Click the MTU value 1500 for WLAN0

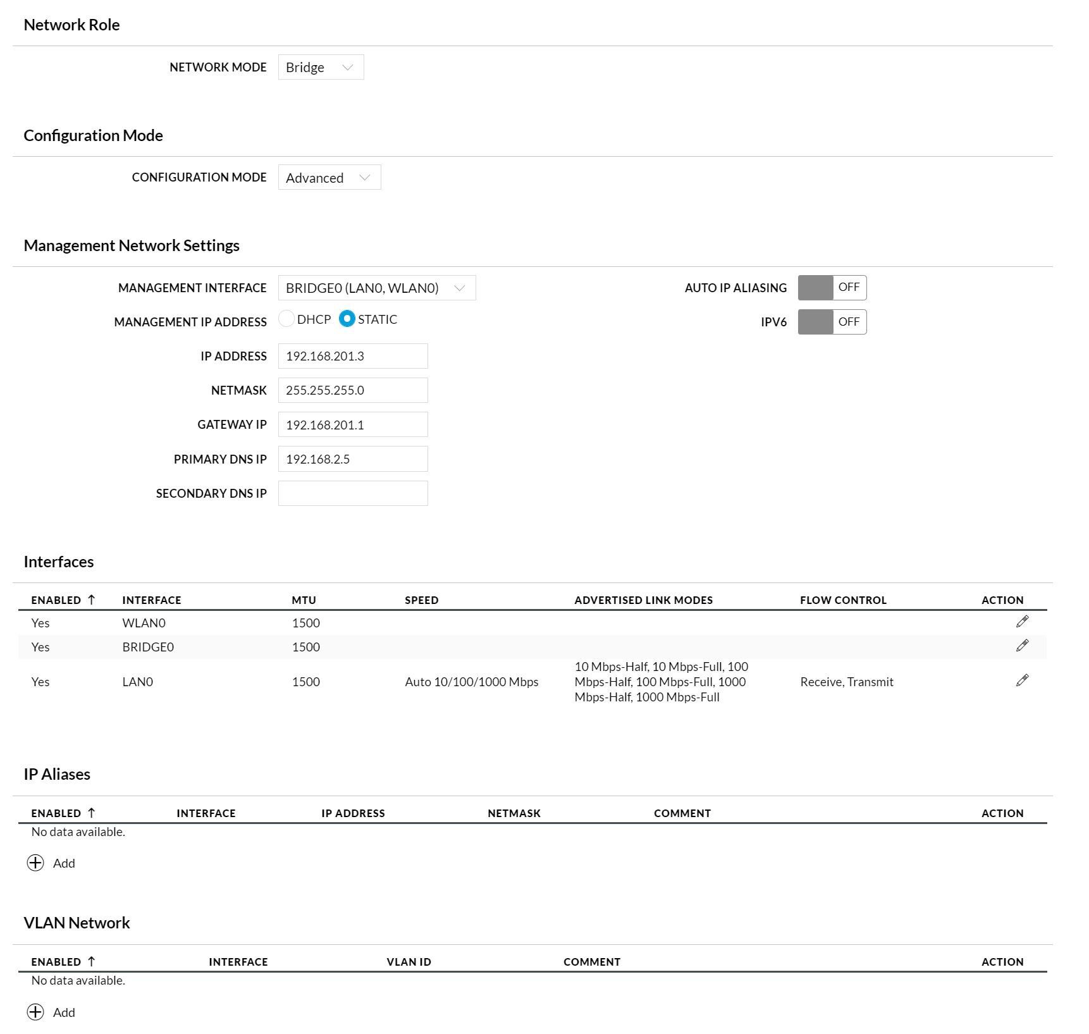[x=306, y=623]
